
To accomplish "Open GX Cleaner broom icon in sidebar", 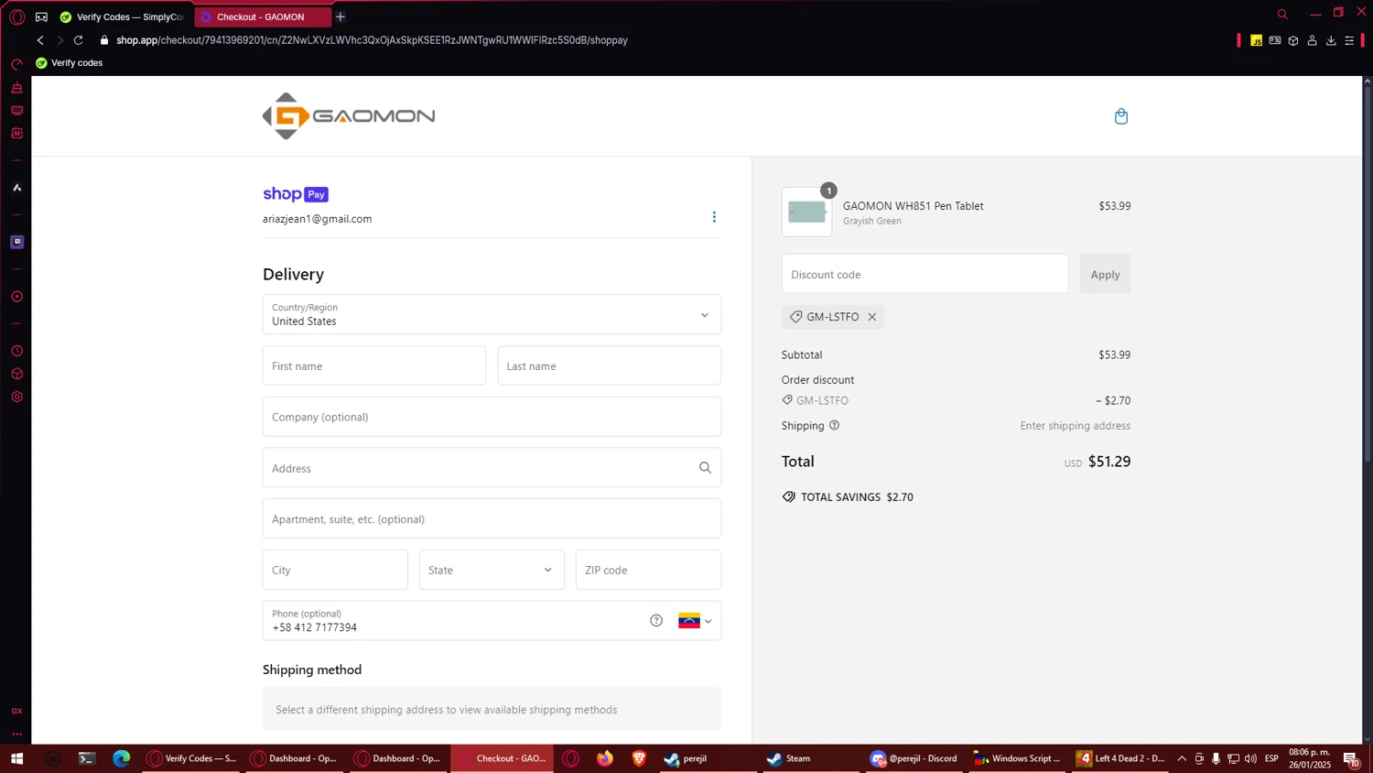I will (x=16, y=88).
